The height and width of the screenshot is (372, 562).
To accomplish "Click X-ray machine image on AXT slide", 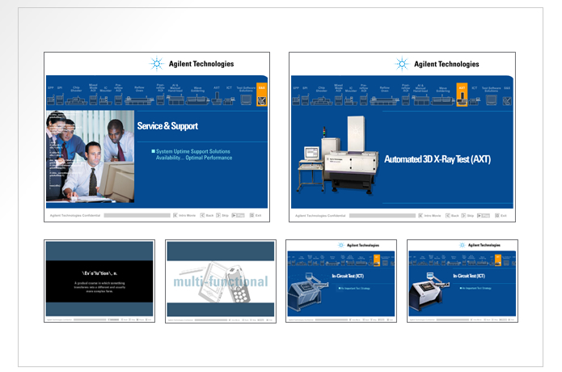I will pos(337,155).
